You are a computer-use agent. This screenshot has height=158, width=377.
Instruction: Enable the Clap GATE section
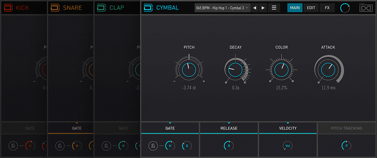[117, 128]
